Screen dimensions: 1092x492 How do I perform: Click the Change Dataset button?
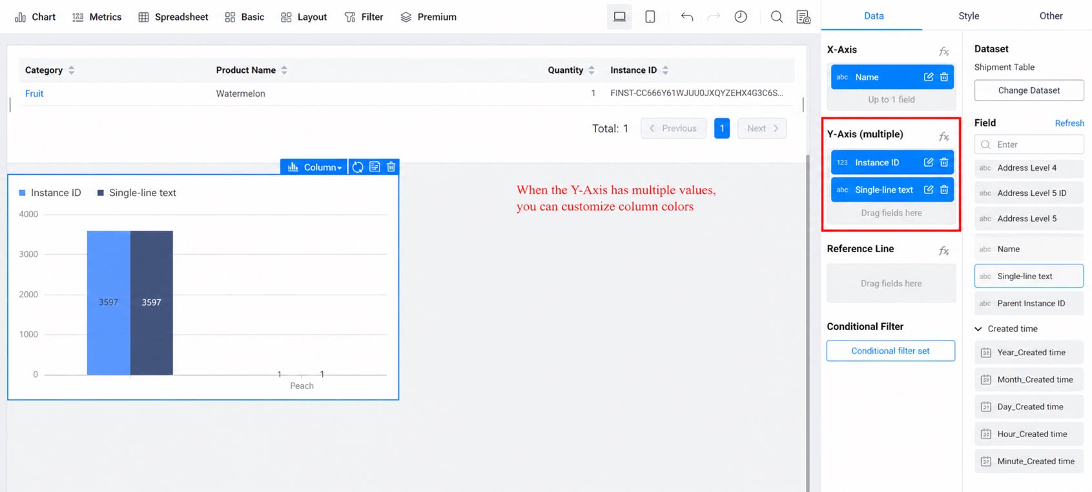coord(1029,90)
